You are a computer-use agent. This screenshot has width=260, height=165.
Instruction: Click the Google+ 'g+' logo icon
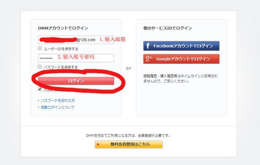tap(148, 59)
